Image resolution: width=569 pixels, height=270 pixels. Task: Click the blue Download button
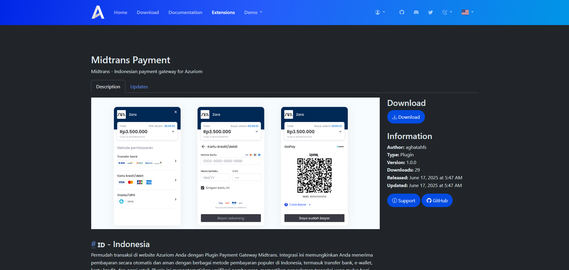[406, 117]
